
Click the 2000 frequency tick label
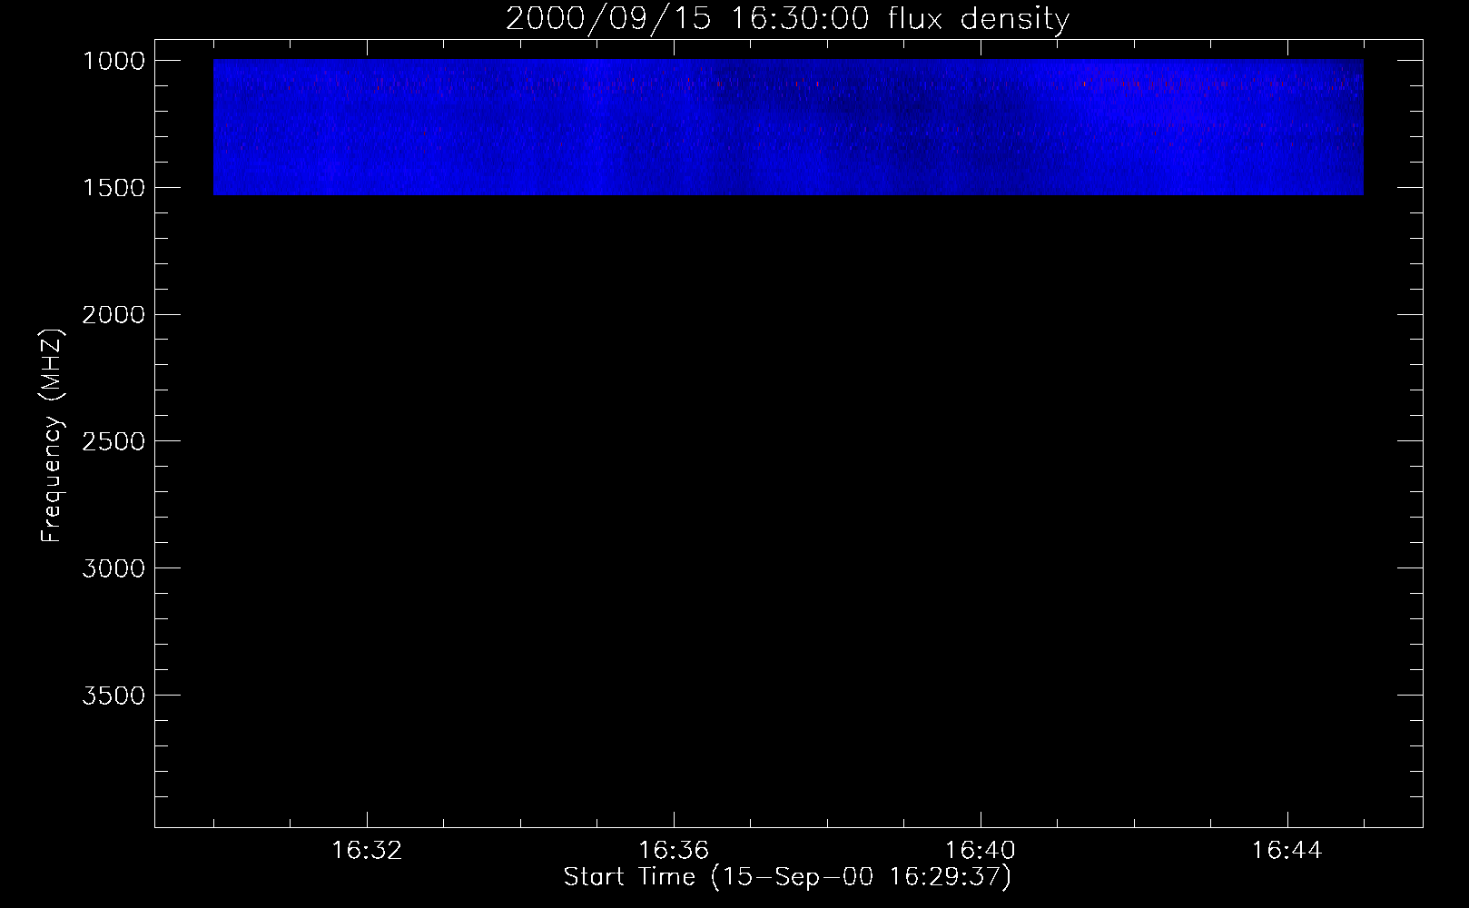(113, 315)
